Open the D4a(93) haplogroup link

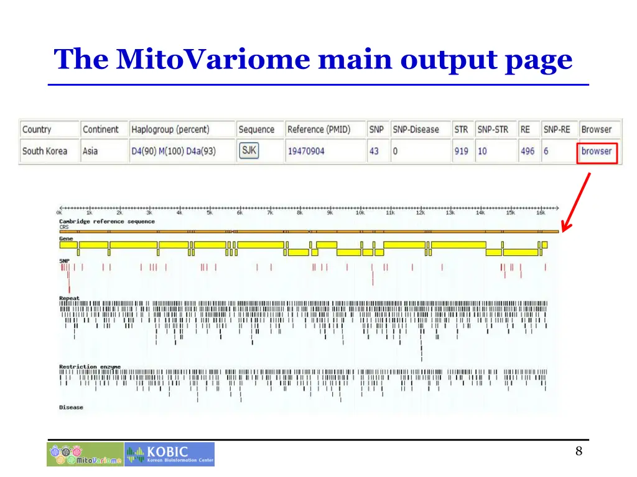[x=201, y=151]
